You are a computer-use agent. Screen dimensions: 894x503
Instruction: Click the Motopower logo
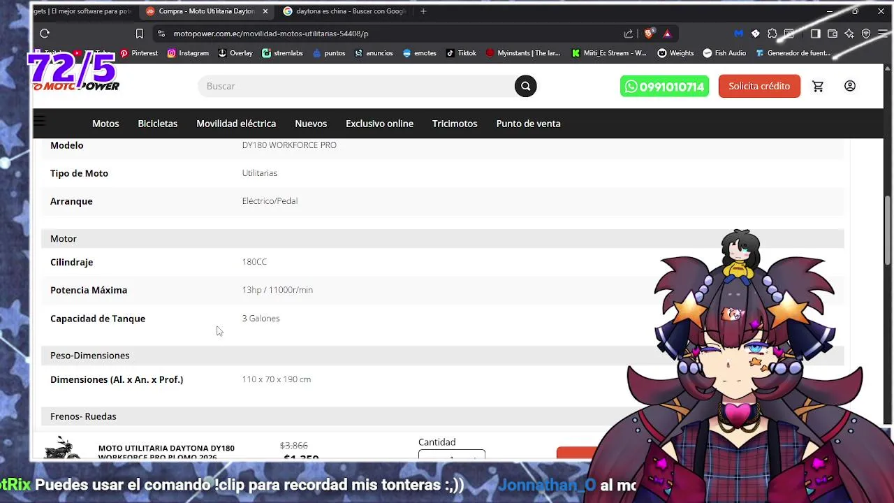(x=75, y=86)
